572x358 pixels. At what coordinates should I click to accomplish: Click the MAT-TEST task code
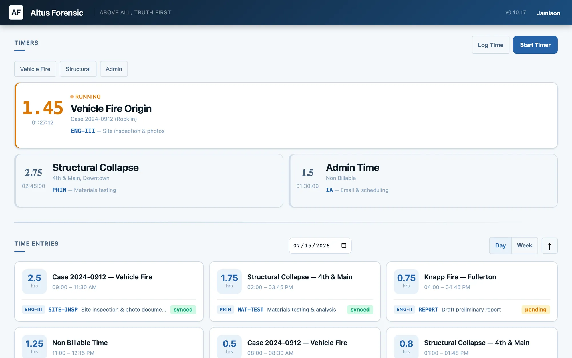click(x=251, y=310)
